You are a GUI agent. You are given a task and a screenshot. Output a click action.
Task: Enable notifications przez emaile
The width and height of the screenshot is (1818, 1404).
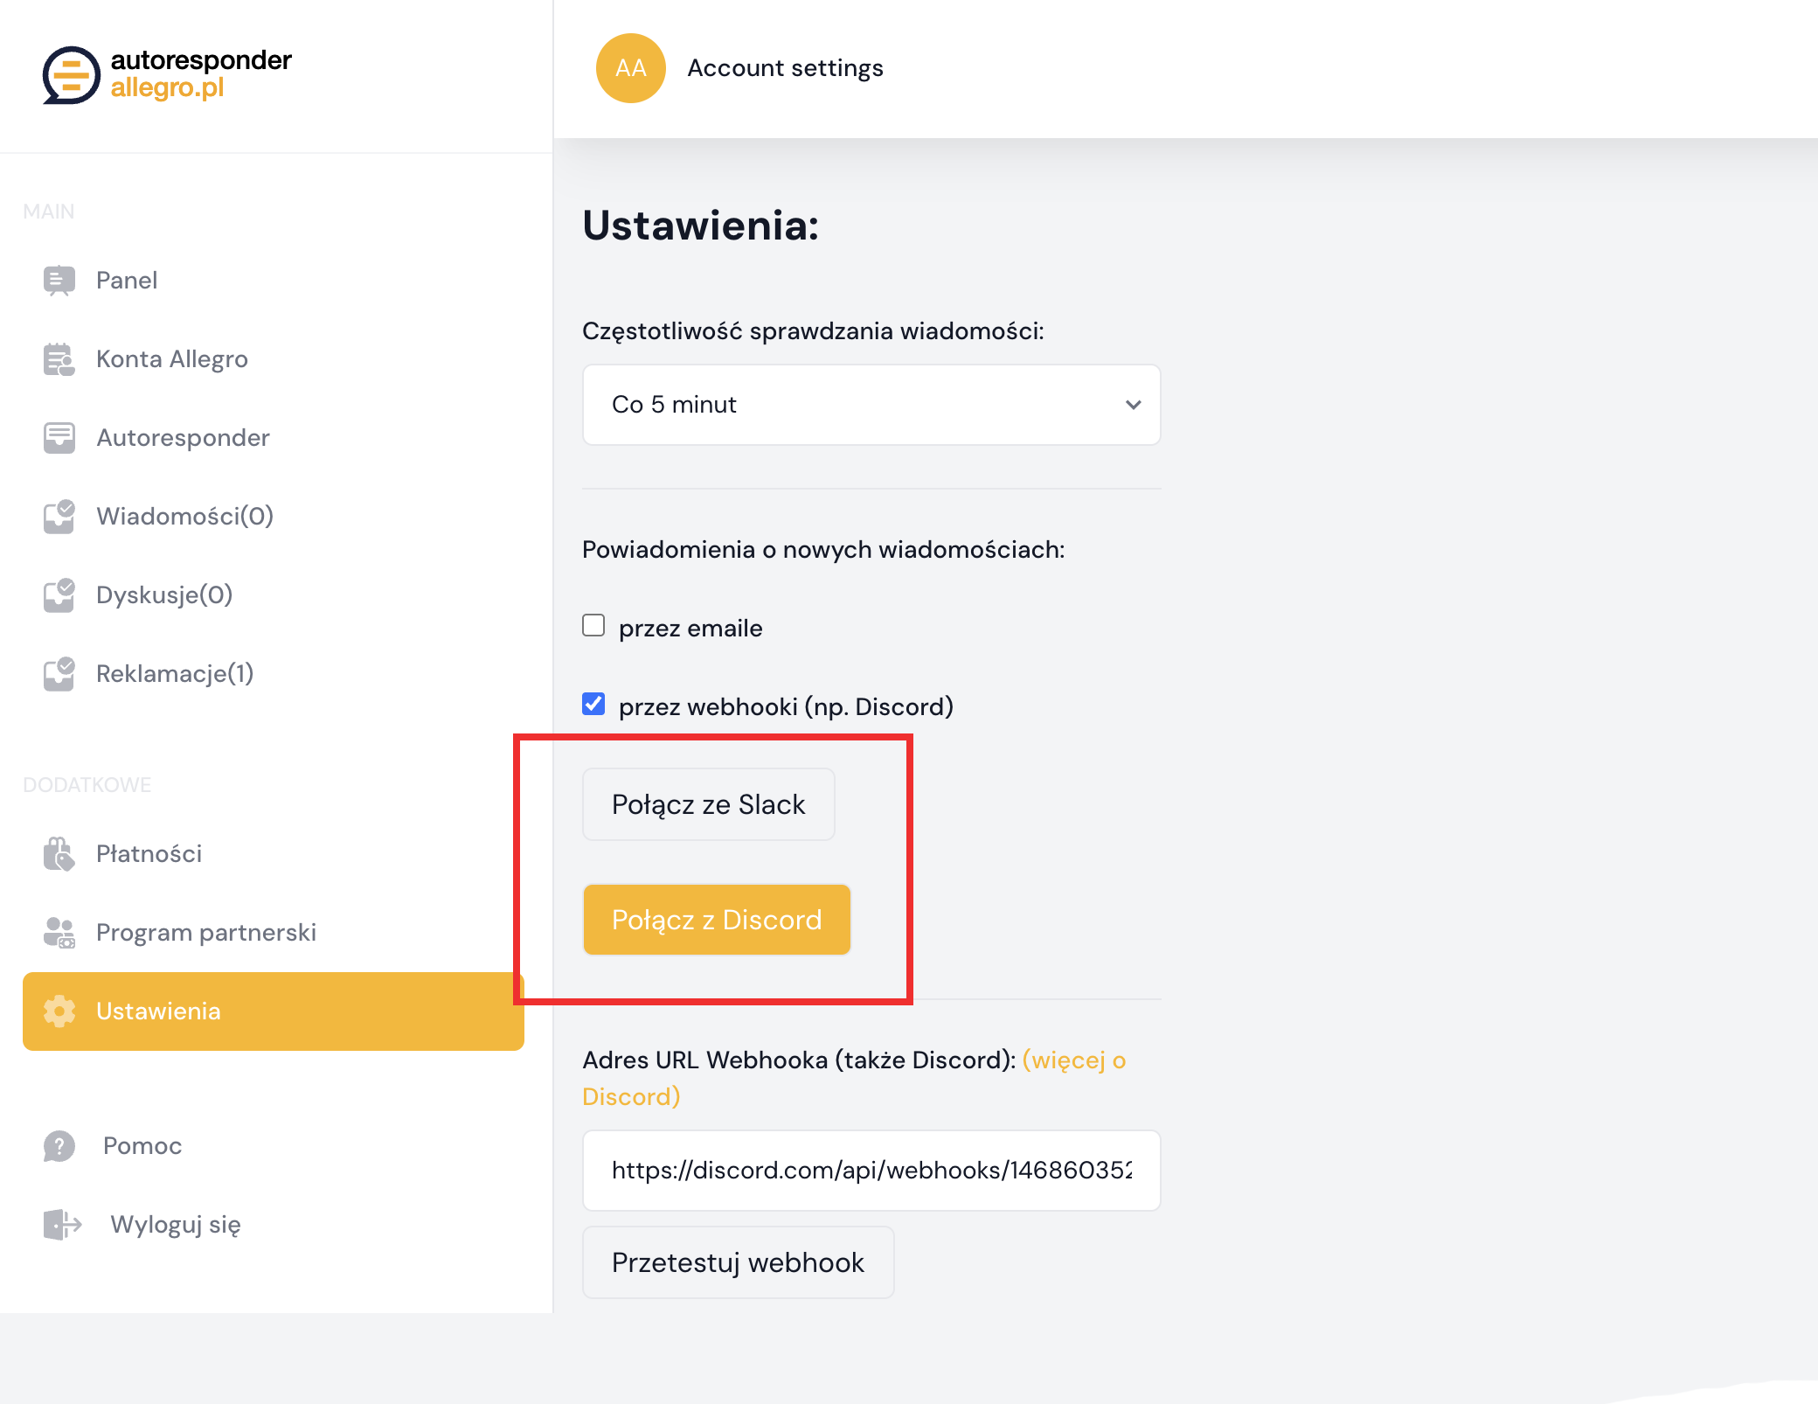tap(593, 625)
